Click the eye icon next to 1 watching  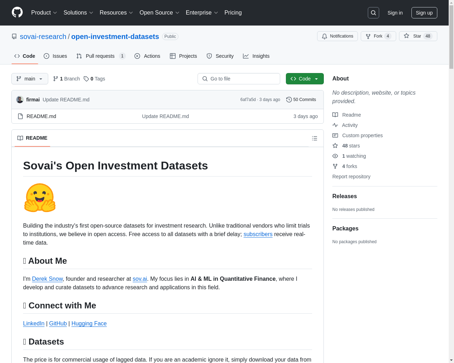pyautogui.click(x=335, y=156)
